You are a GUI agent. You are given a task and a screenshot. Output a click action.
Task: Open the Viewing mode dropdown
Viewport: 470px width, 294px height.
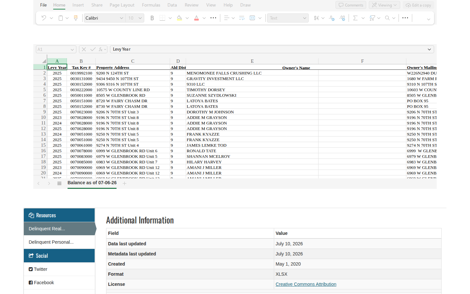384,5
